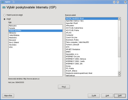Click the bottom down arrow of providers scrollbar
This screenshot has width=128, height=100.
[x=119, y=75]
